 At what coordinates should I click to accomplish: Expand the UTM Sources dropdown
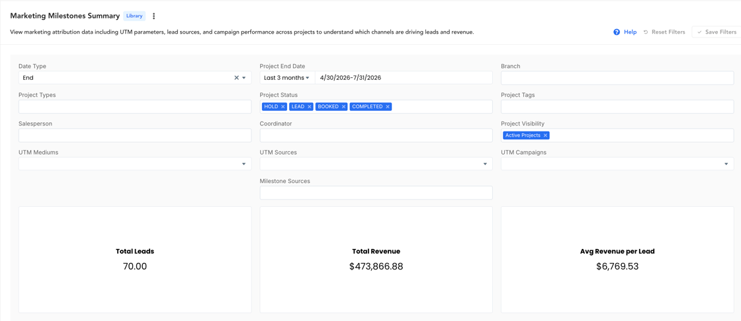[485, 164]
